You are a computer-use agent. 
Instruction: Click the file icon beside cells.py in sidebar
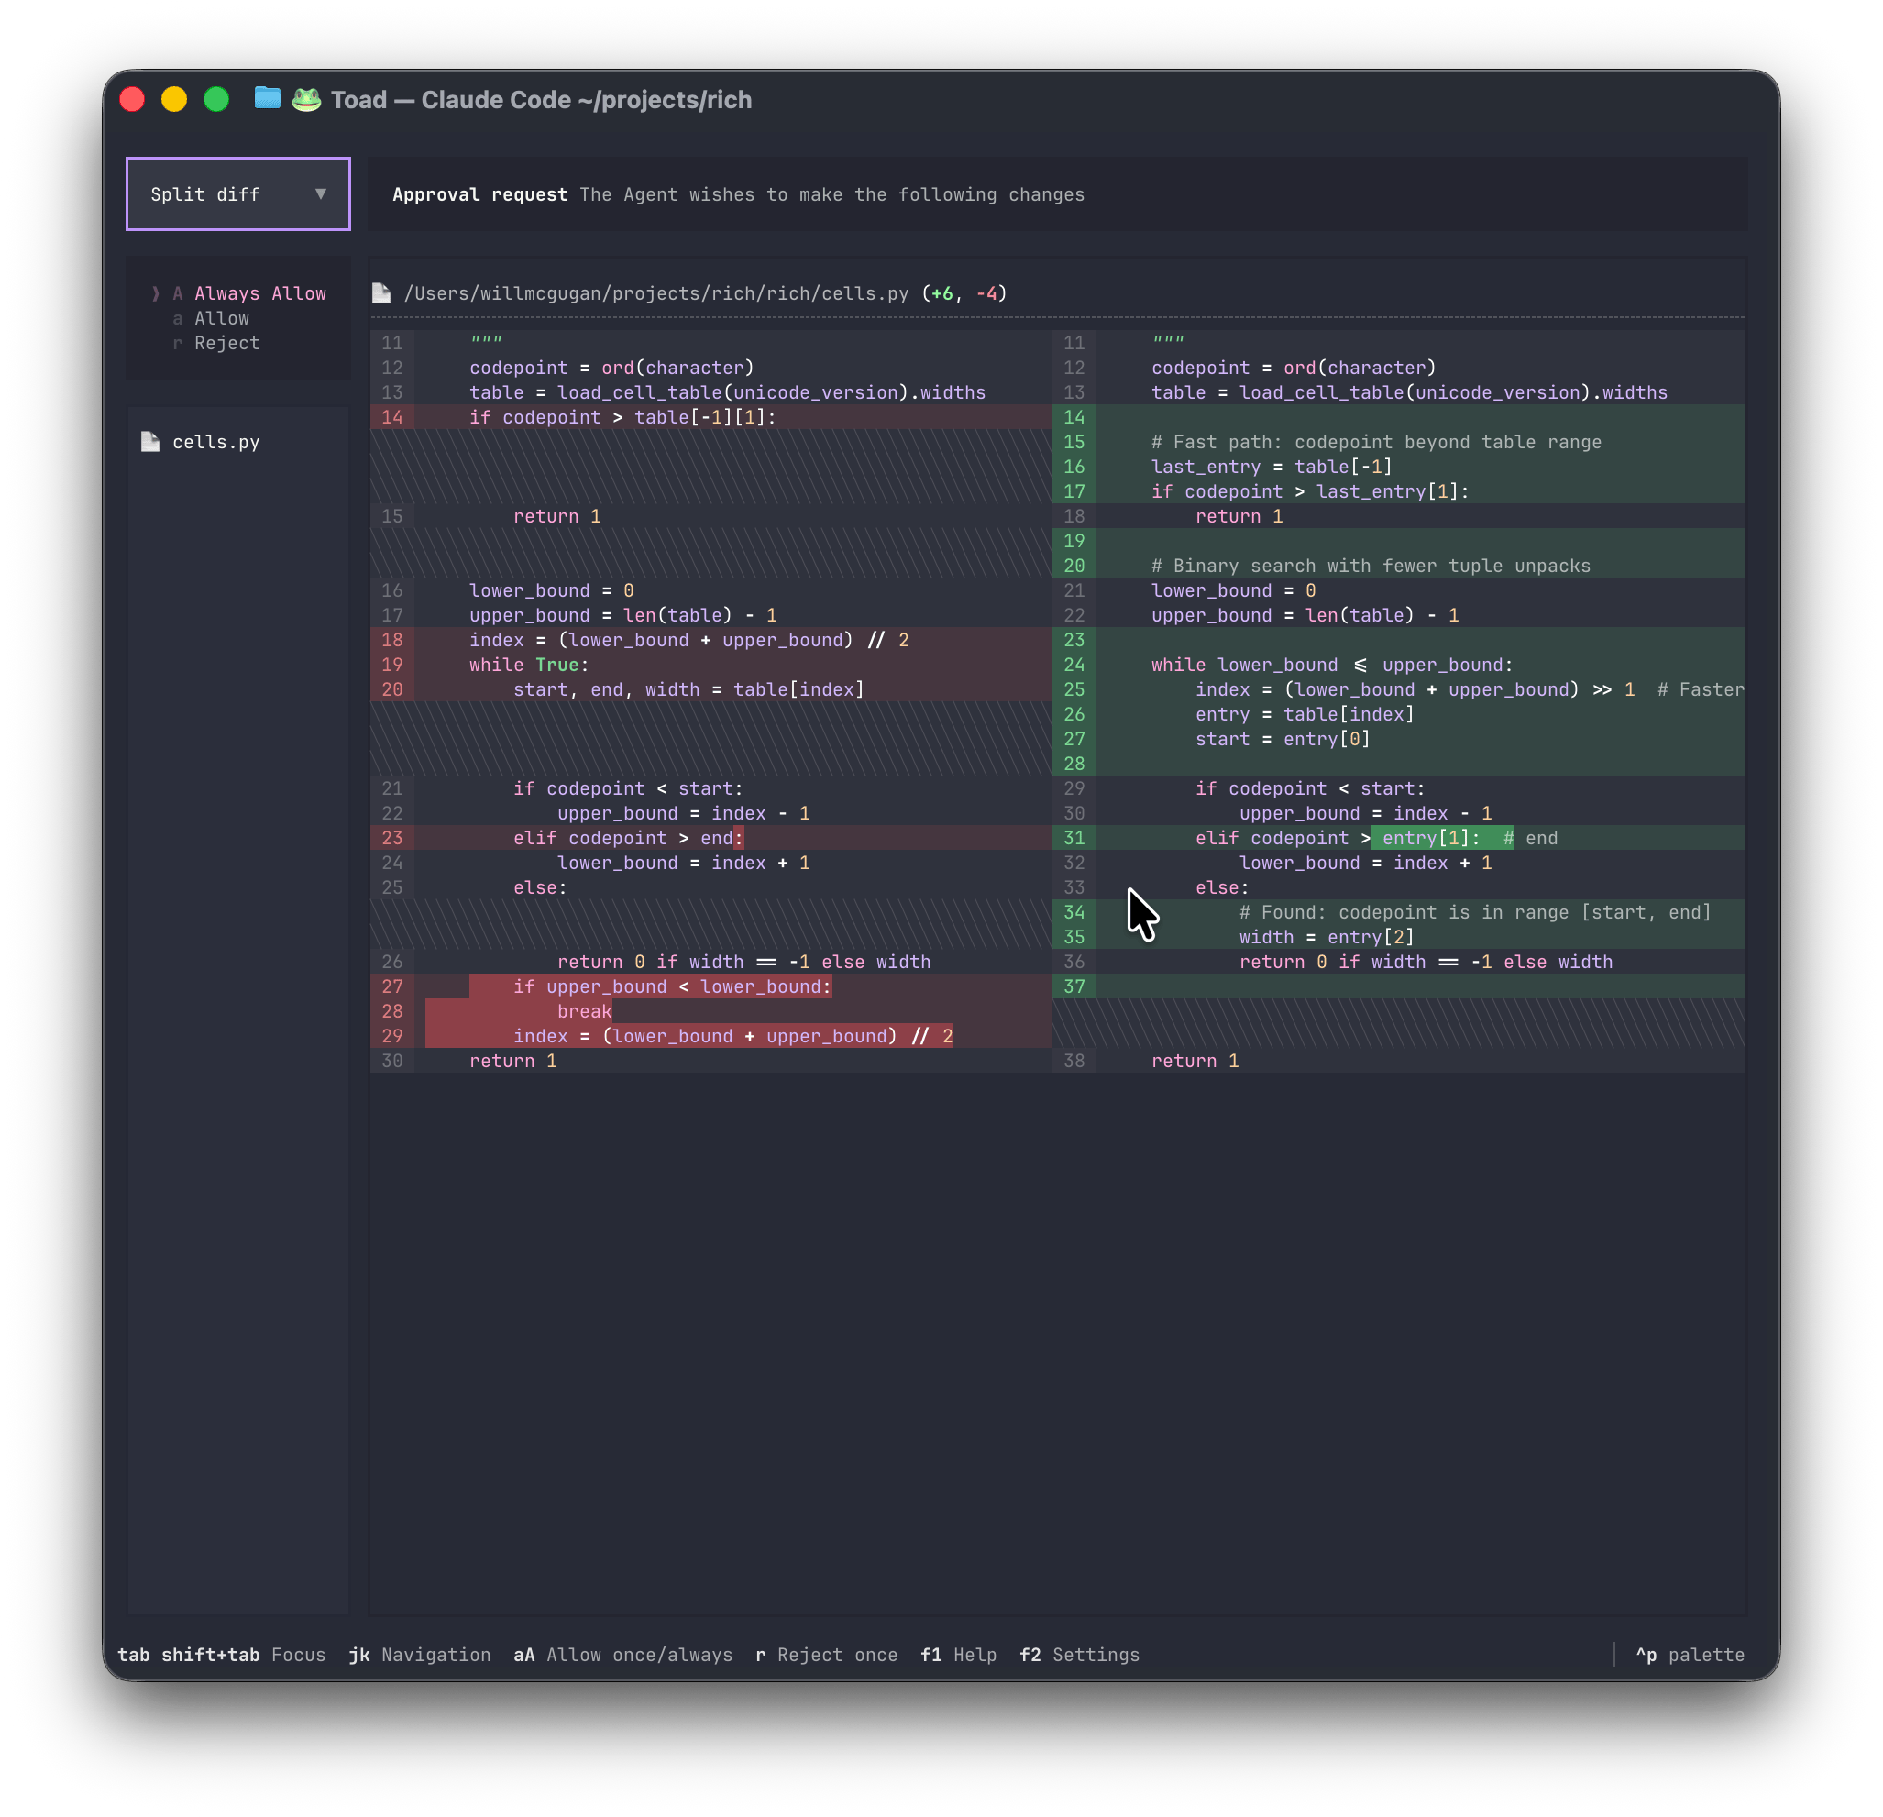click(x=151, y=441)
